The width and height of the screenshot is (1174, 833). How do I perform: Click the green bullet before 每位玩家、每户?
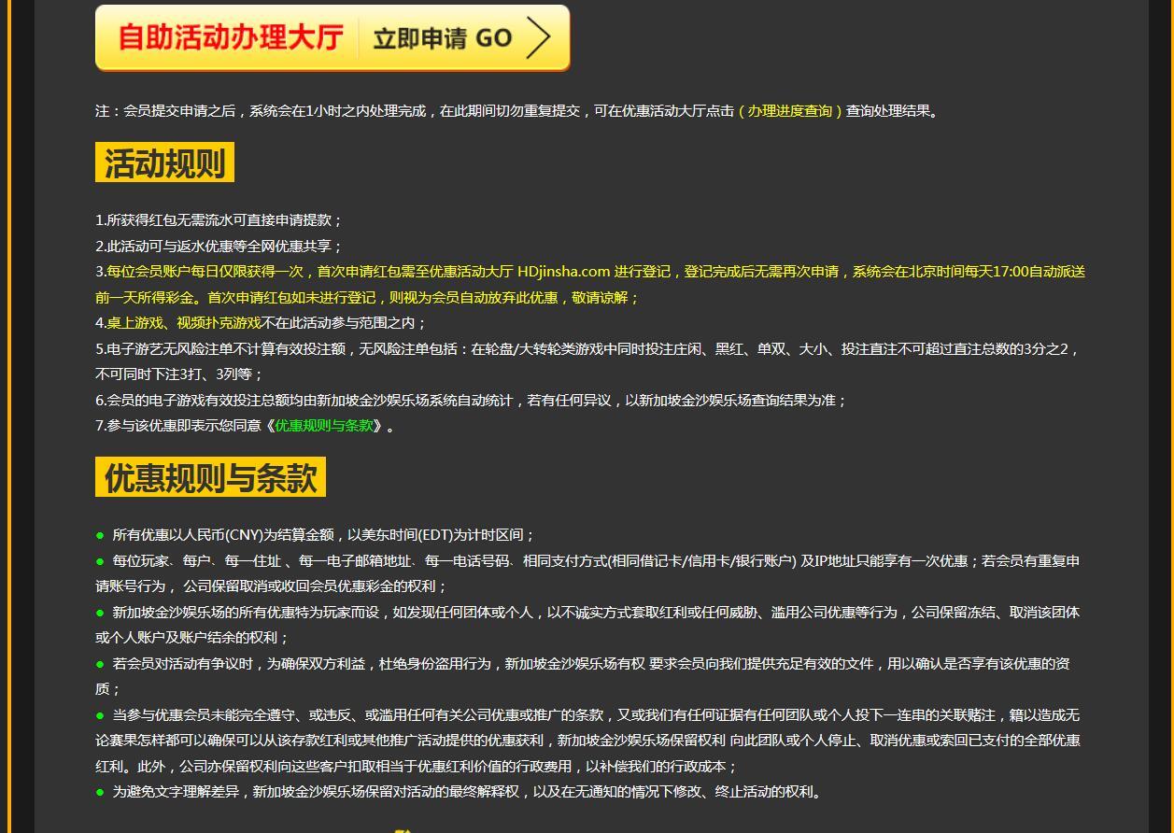(x=100, y=561)
